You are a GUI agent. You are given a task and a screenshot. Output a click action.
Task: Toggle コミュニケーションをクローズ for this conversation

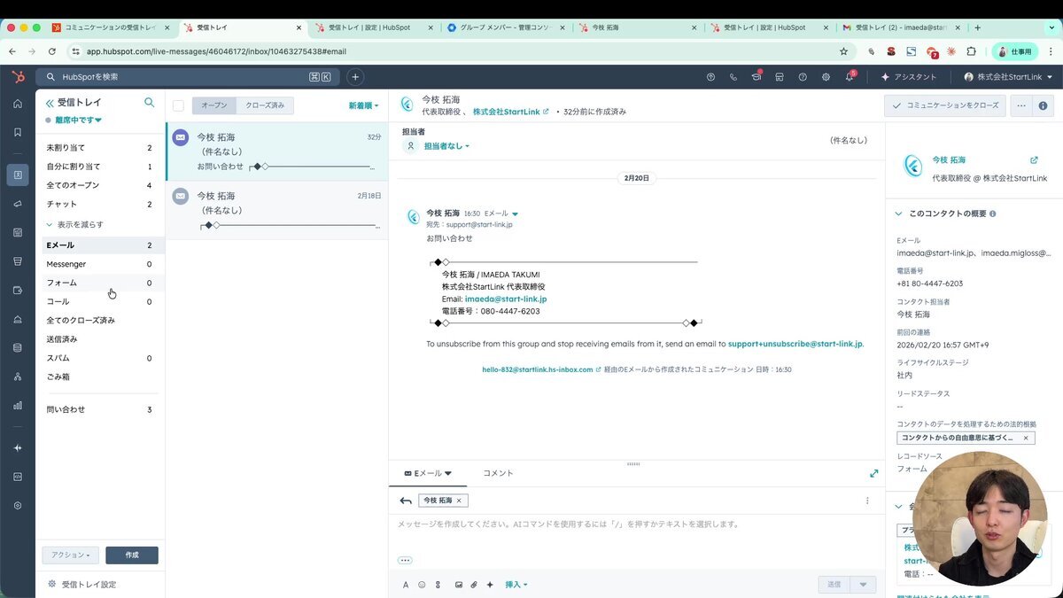tap(944, 105)
